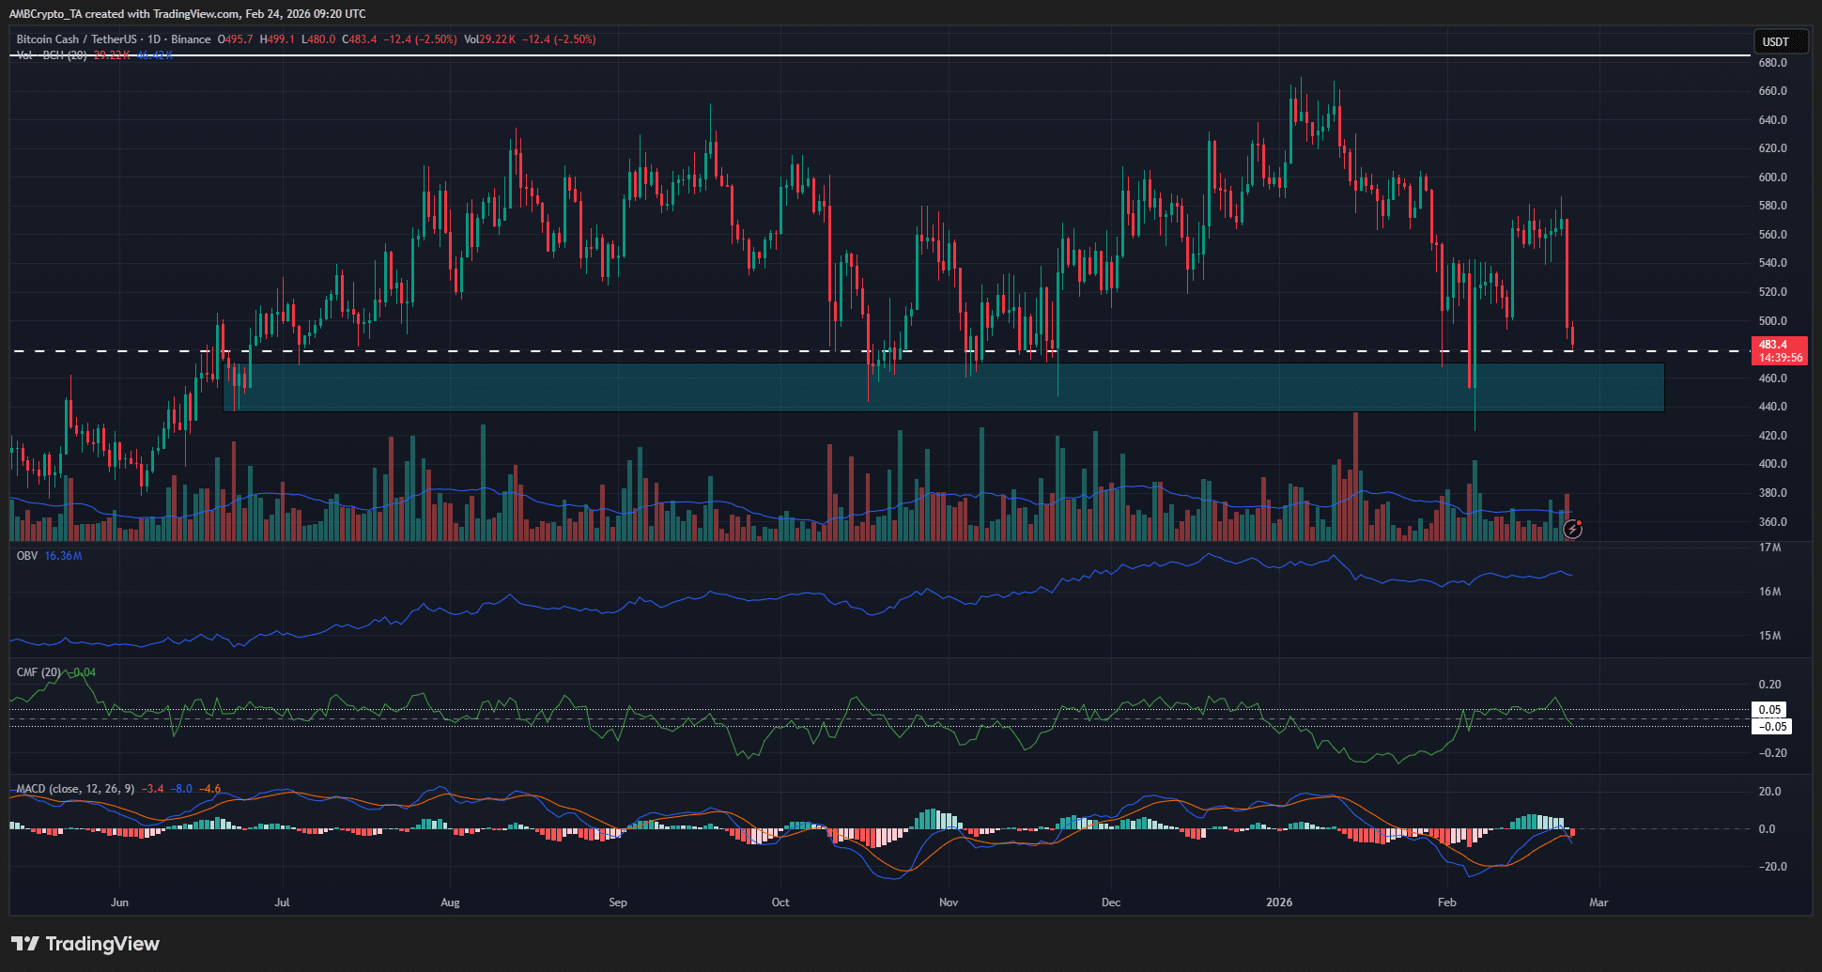Click the countdown timer below the price label
1822x972 pixels.
(1781, 358)
